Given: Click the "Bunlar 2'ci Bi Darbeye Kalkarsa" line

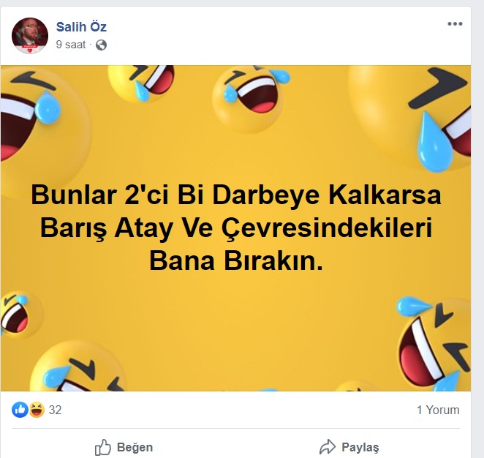Looking at the screenshot, I should (x=236, y=195).
